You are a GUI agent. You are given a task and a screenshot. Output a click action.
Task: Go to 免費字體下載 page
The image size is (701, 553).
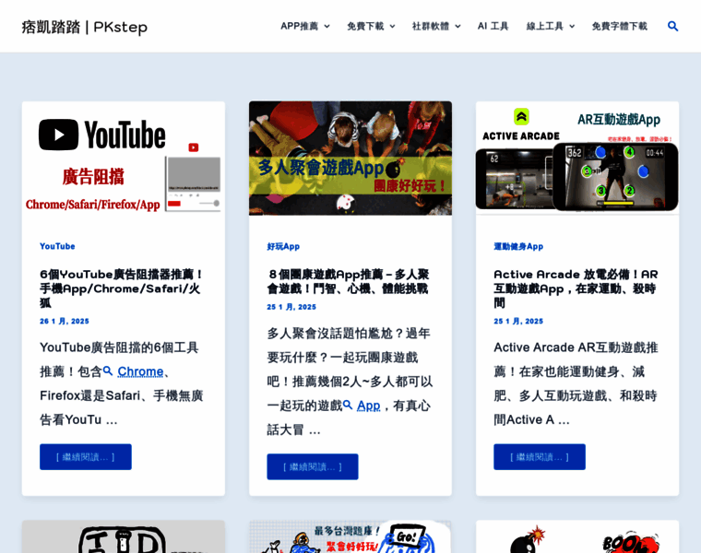tap(620, 27)
